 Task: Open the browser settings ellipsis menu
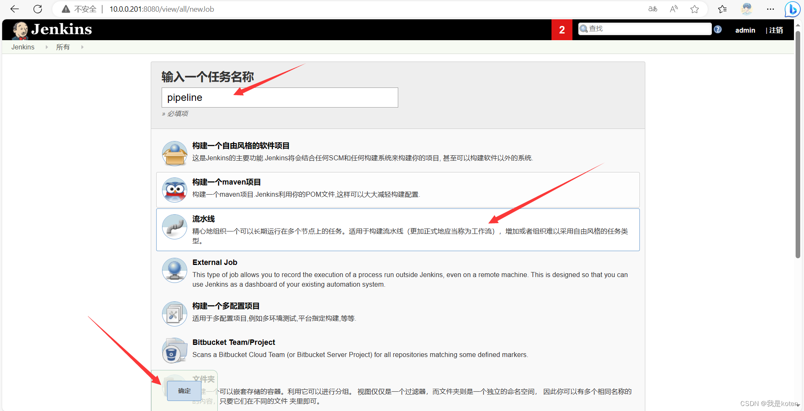[x=770, y=9]
